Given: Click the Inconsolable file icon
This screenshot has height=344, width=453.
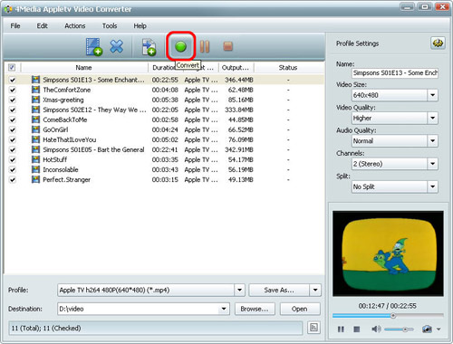Looking at the screenshot, I should [x=35, y=169].
